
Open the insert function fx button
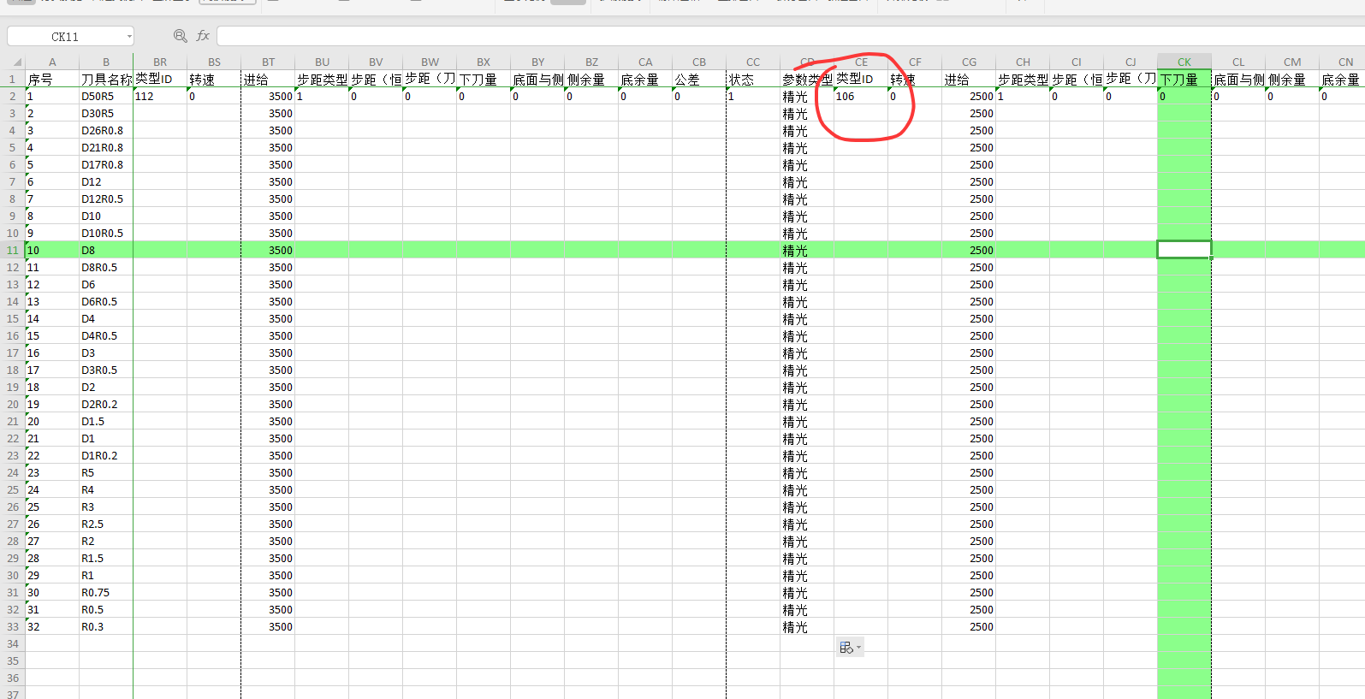click(x=203, y=36)
